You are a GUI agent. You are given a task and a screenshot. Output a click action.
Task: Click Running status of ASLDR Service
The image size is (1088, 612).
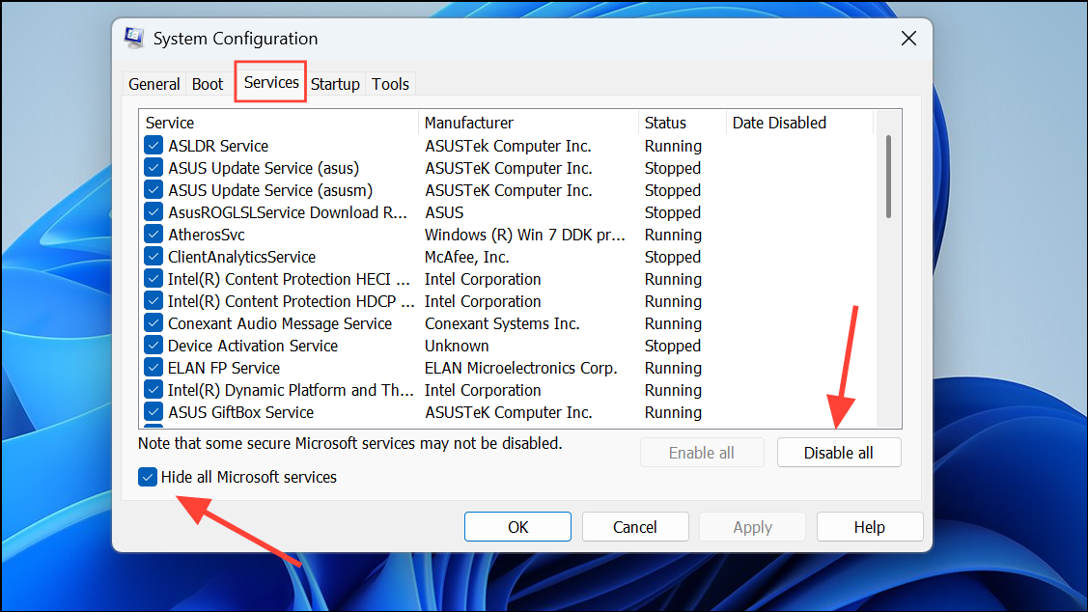[673, 146]
